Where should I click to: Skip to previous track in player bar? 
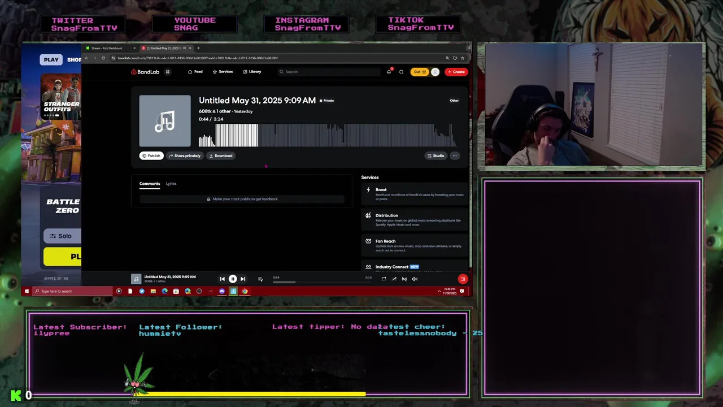tap(222, 279)
